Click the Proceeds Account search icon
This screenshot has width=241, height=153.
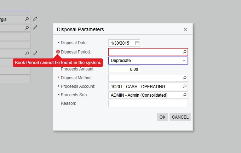[x=184, y=86]
